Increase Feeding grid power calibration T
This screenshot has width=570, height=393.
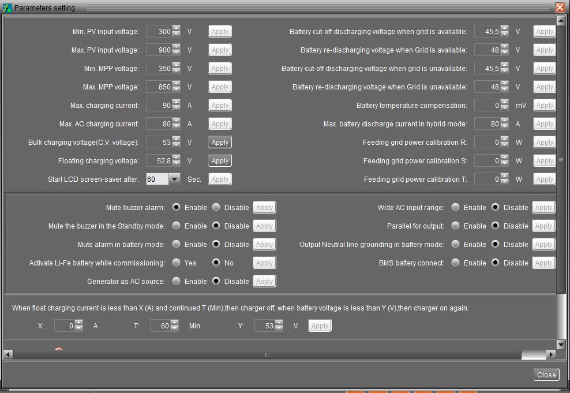click(505, 177)
